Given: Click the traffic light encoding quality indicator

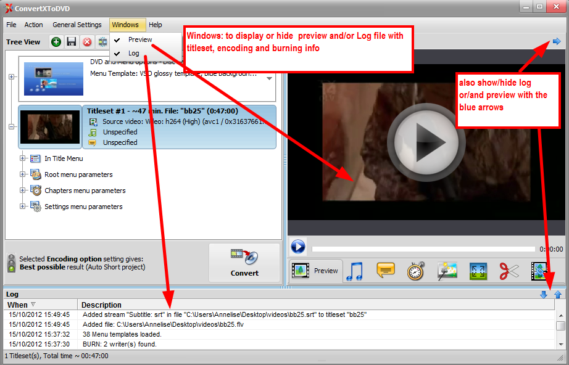Looking at the screenshot, I should click(12, 263).
